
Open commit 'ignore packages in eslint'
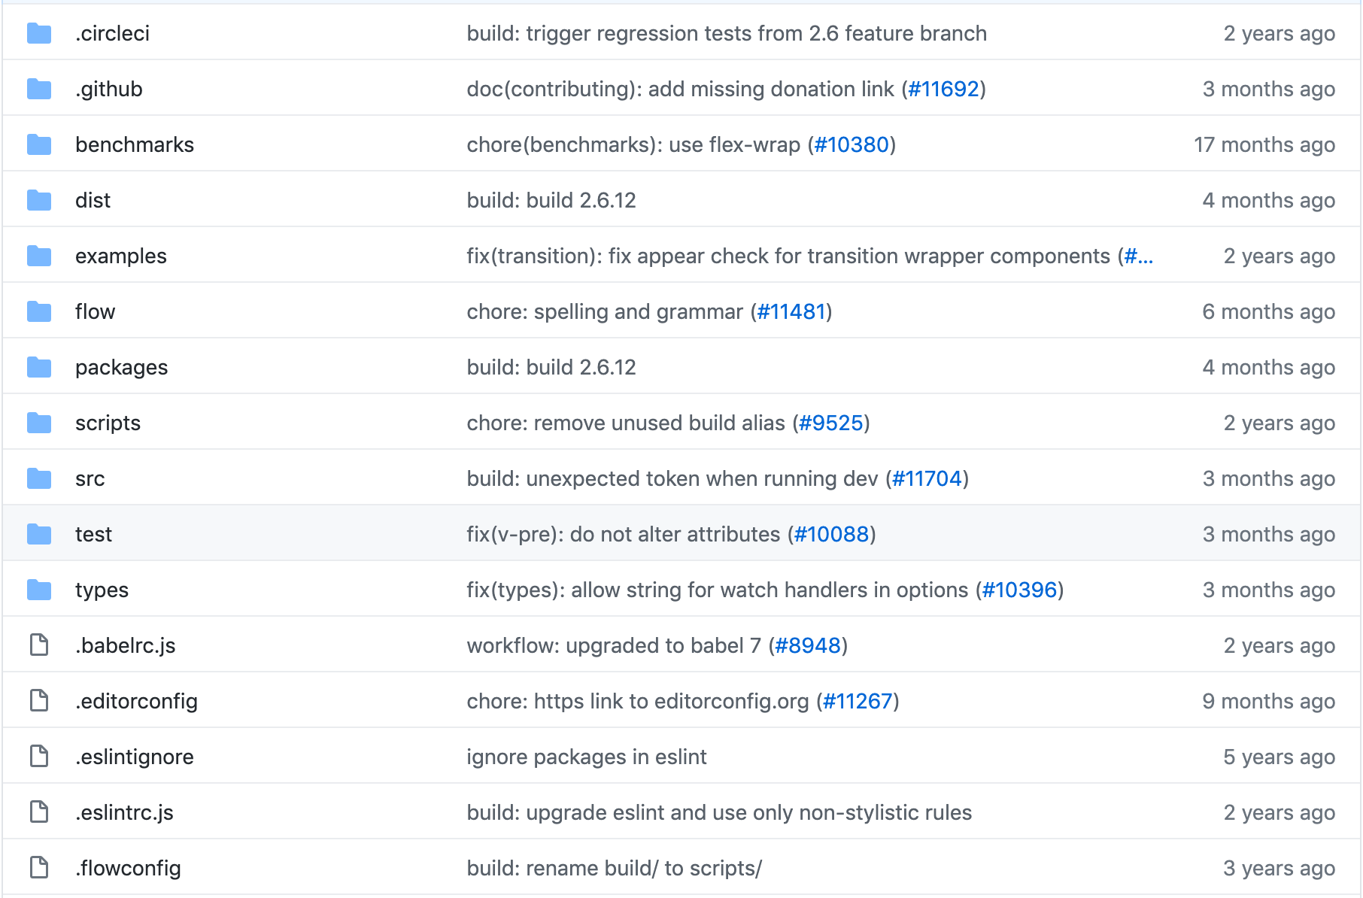(x=586, y=757)
